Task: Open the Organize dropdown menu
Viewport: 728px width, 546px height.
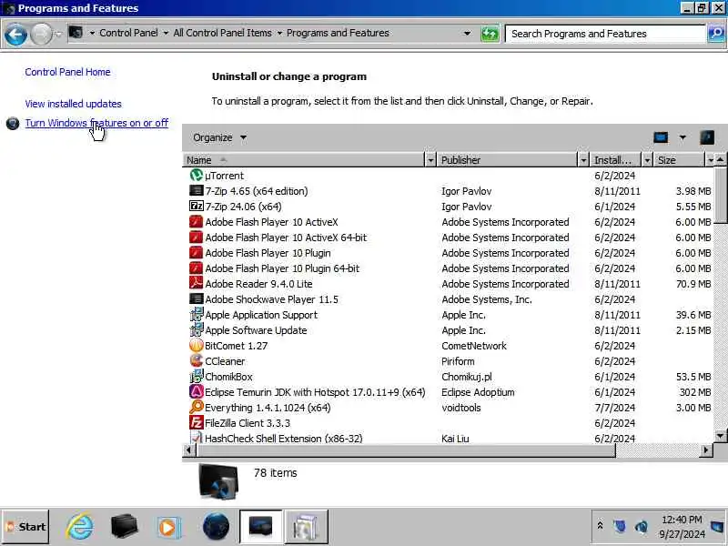Action: click(x=219, y=137)
